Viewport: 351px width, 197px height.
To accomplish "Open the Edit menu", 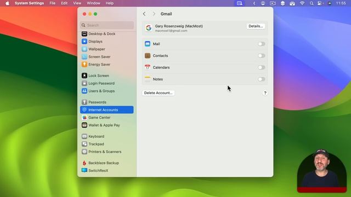I will [64, 3].
